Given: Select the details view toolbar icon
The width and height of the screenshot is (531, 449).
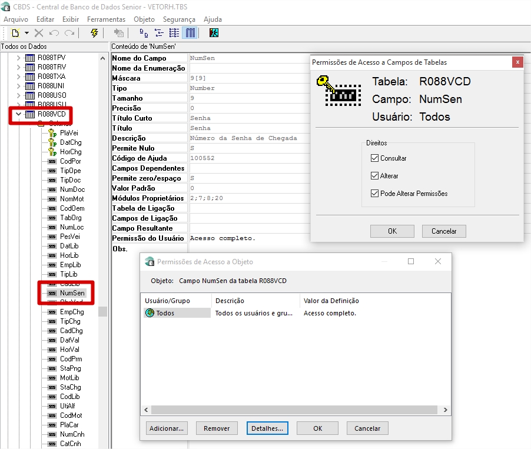Looking at the screenshot, I should 190,33.
